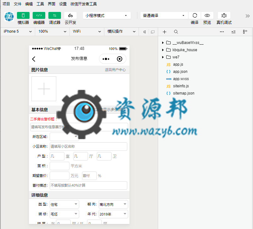
Task: Expand more toolbar items double-chevron
Action: point(248,16)
